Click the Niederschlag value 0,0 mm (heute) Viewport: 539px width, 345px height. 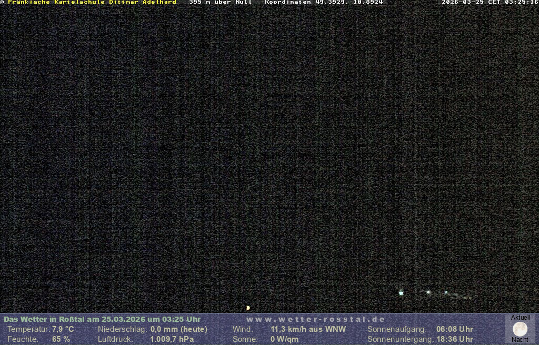pos(179,329)
